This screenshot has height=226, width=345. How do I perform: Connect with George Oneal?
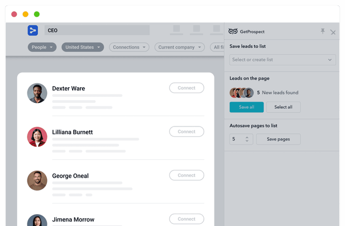tap(187, 175)
